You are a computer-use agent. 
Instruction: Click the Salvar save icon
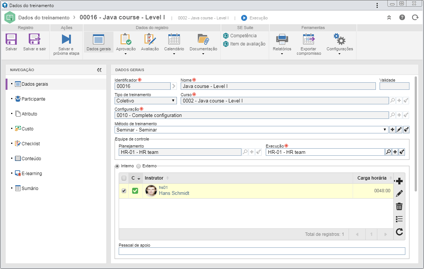[11, 39]
